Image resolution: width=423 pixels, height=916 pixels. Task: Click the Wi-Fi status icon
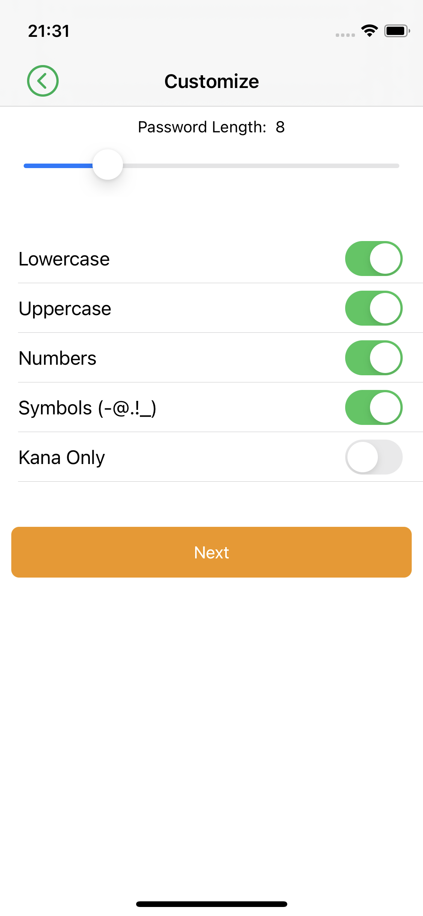click(x=370, y=31)
